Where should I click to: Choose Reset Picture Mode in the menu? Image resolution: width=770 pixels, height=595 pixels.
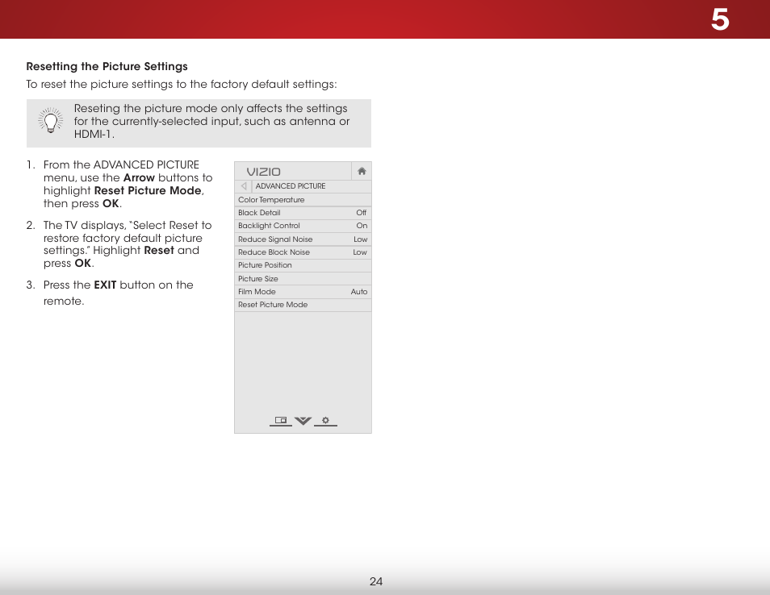[x=303, y=305]
